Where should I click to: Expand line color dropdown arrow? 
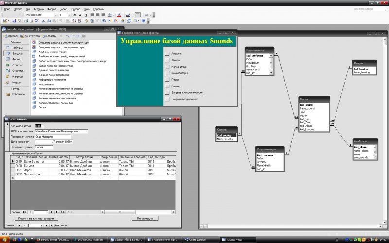pyautogui.click(x=132, y=15)
